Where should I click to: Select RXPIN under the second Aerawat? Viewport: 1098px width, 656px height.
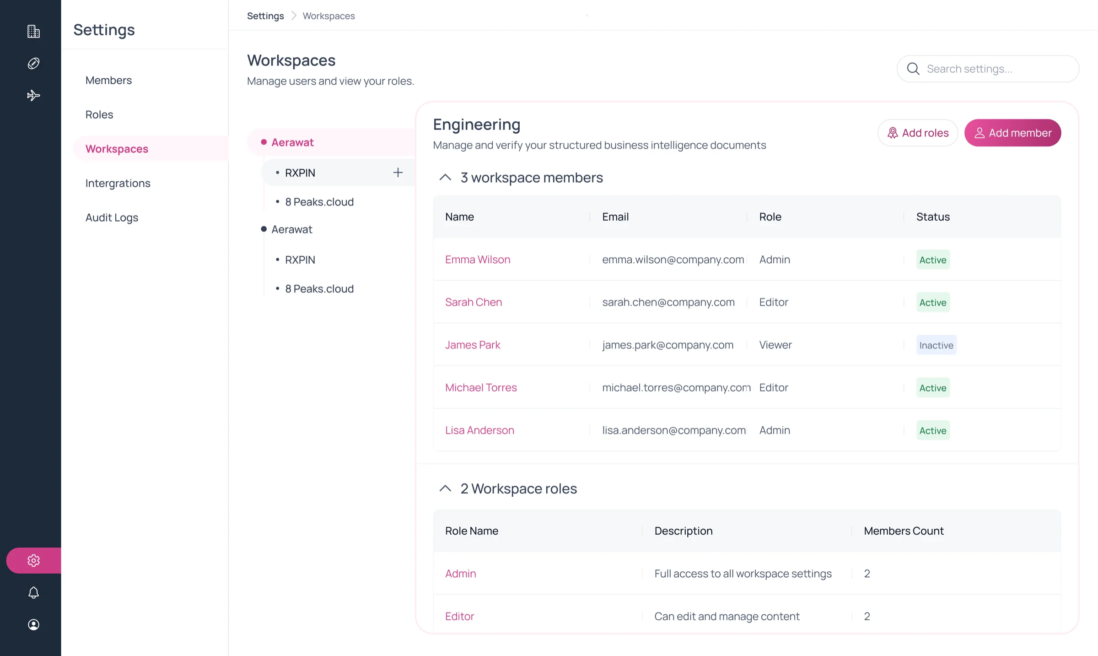pos(300,260)
